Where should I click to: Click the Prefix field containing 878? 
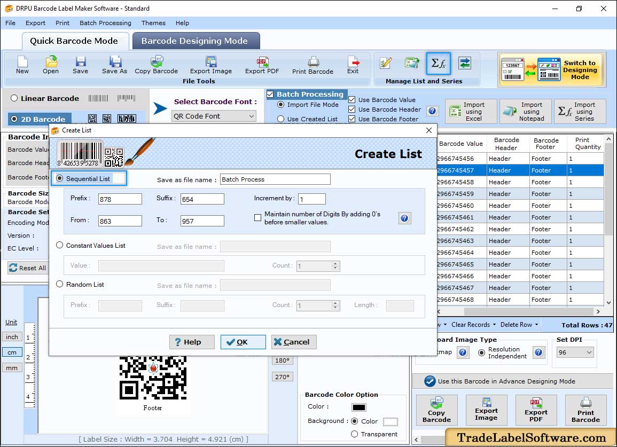(120, 199)
